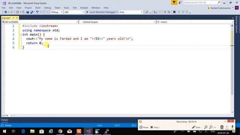Screen dimensions: 240x135
Task: Open the Solution Explorer side tab
Action: click(237, 24)
